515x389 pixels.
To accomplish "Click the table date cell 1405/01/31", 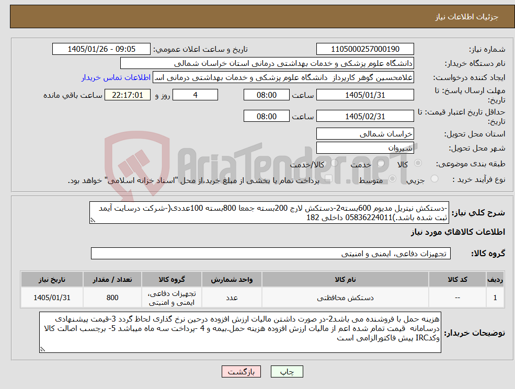I will coord(52,298).
